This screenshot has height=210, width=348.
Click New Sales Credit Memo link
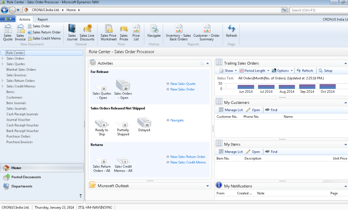(188, 162)
